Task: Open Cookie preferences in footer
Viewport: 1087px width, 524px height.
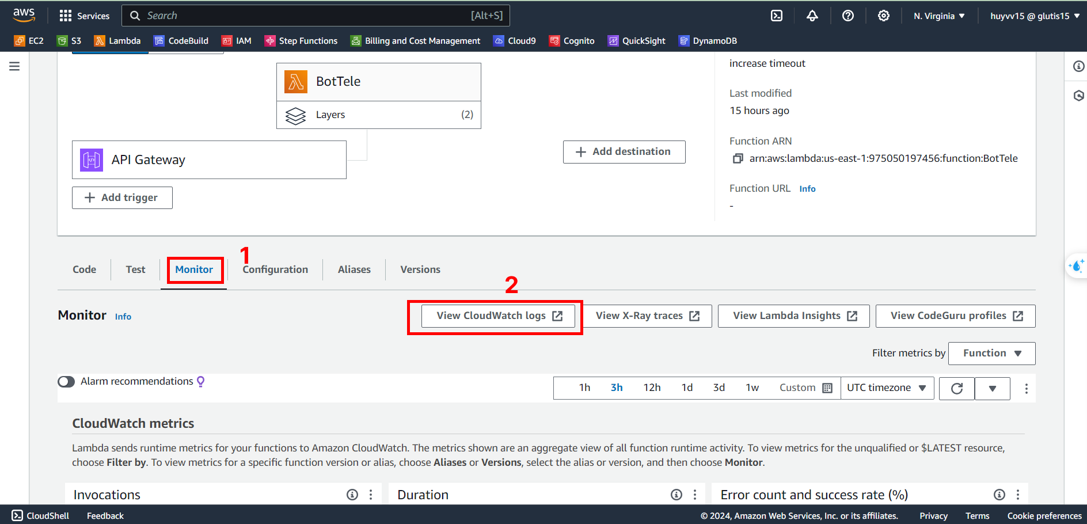Action: tap(1044, 516)
